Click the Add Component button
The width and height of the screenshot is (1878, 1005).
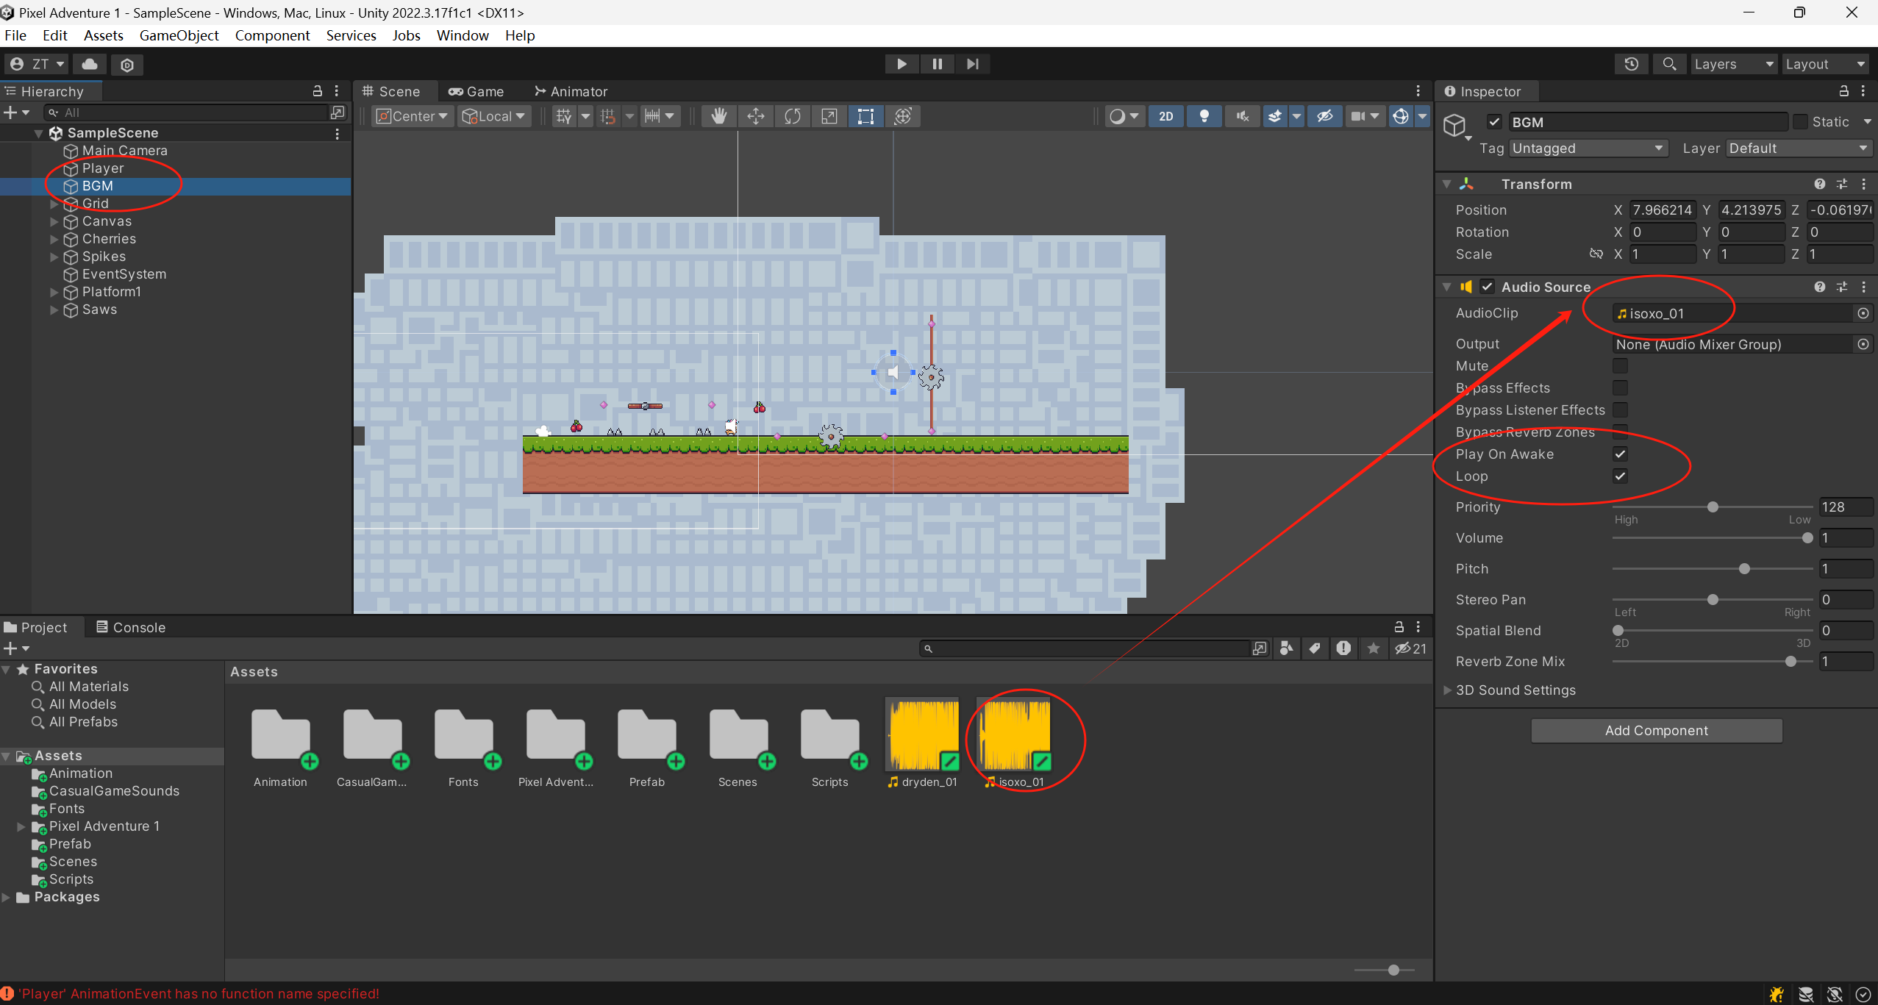(x=1656, y=730)
